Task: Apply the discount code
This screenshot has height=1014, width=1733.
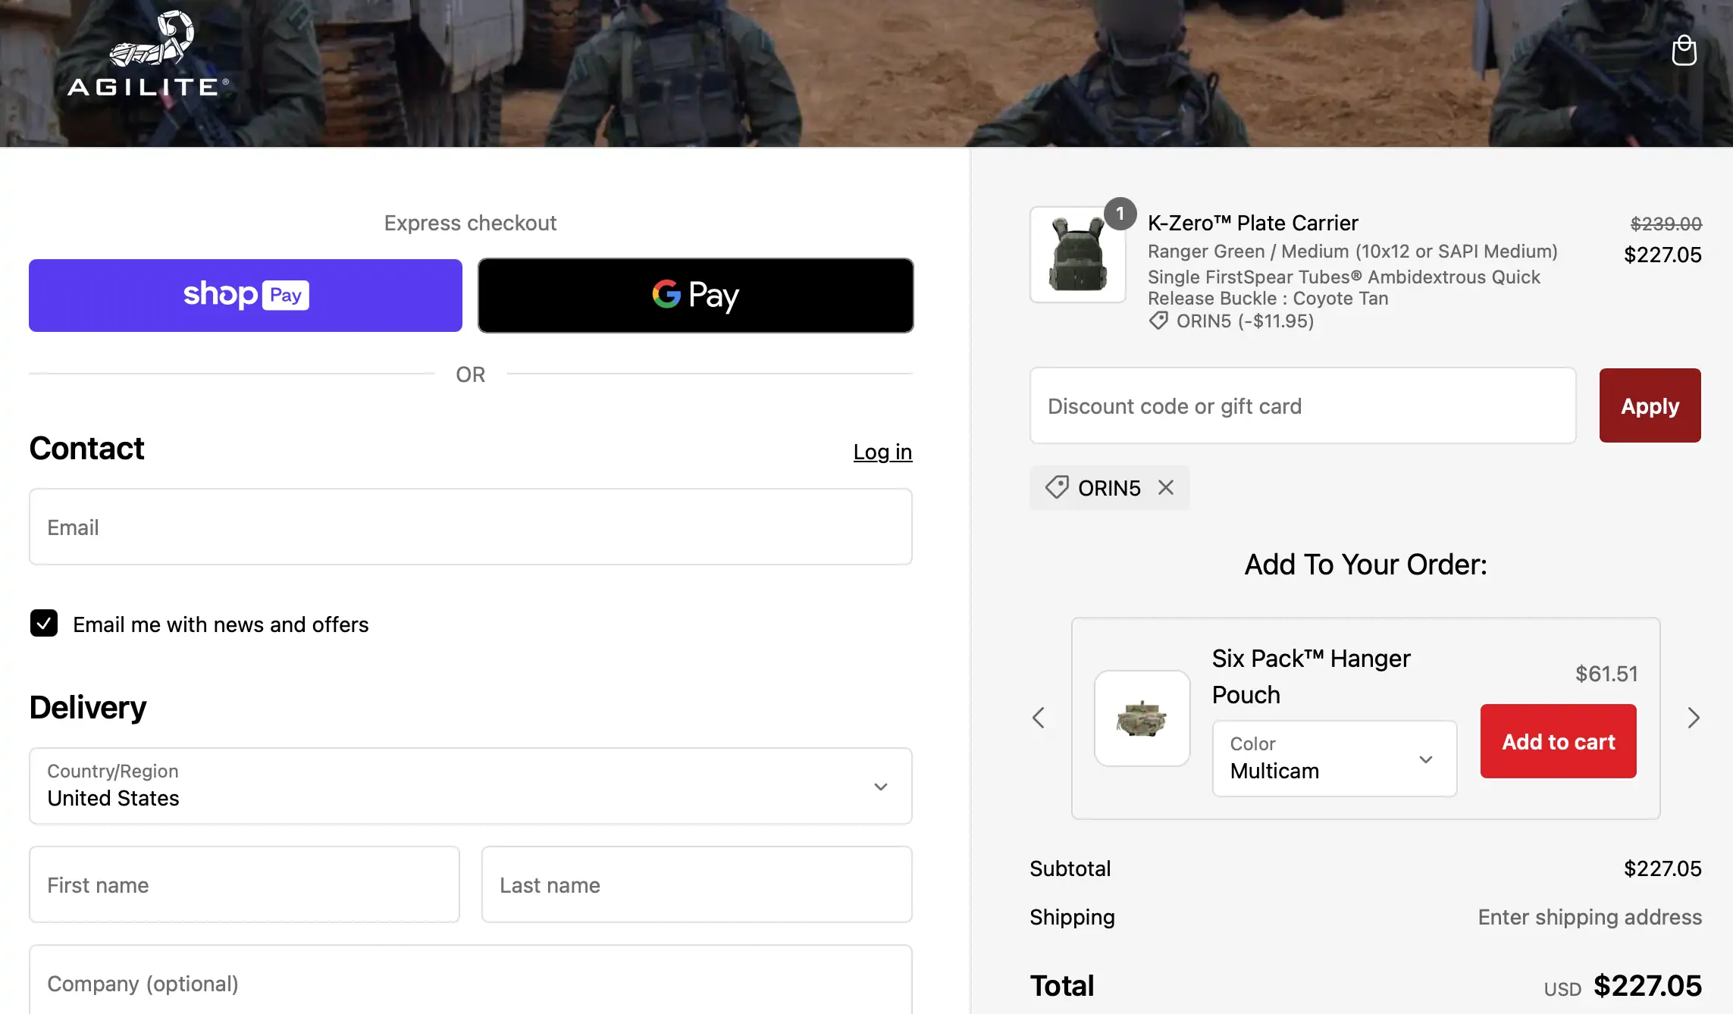Action: (1650, 405)
